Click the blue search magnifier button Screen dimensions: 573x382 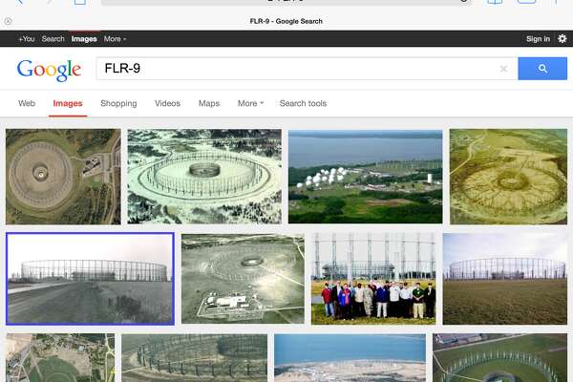(542, 69)
